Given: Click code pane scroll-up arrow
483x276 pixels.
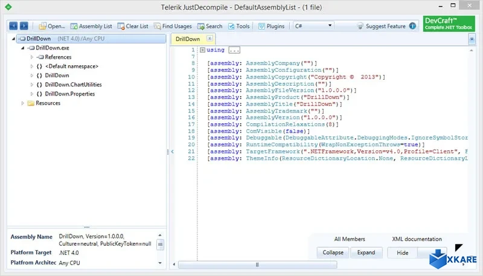Looking at the screenshot, I should [472, 51].
